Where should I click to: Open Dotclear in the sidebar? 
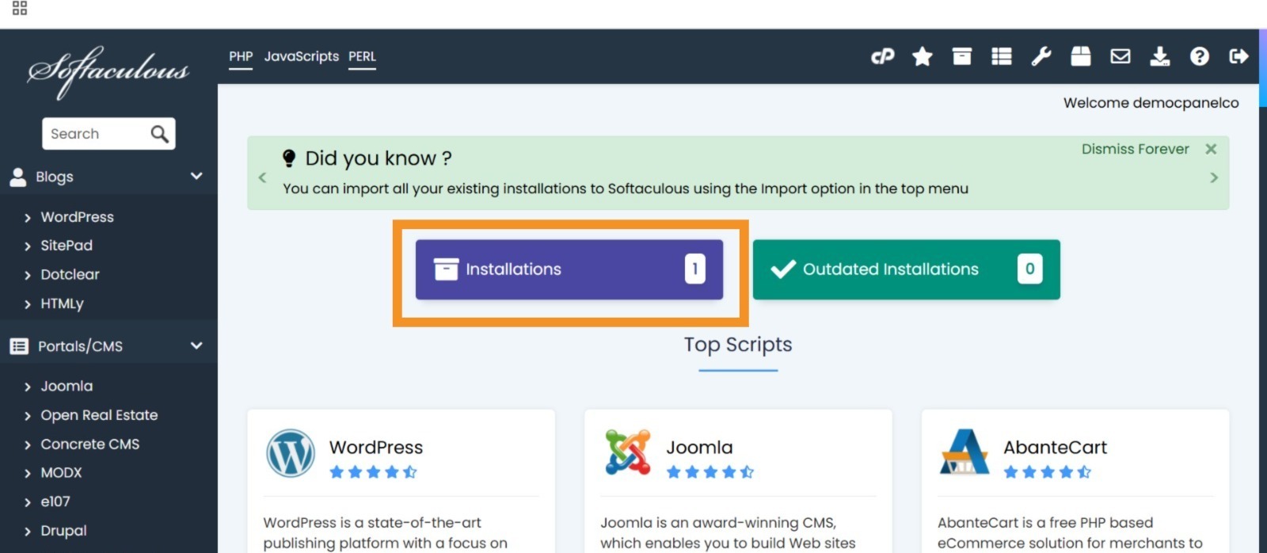click(x=70, y=275)
